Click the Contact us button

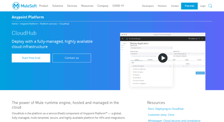72,58
